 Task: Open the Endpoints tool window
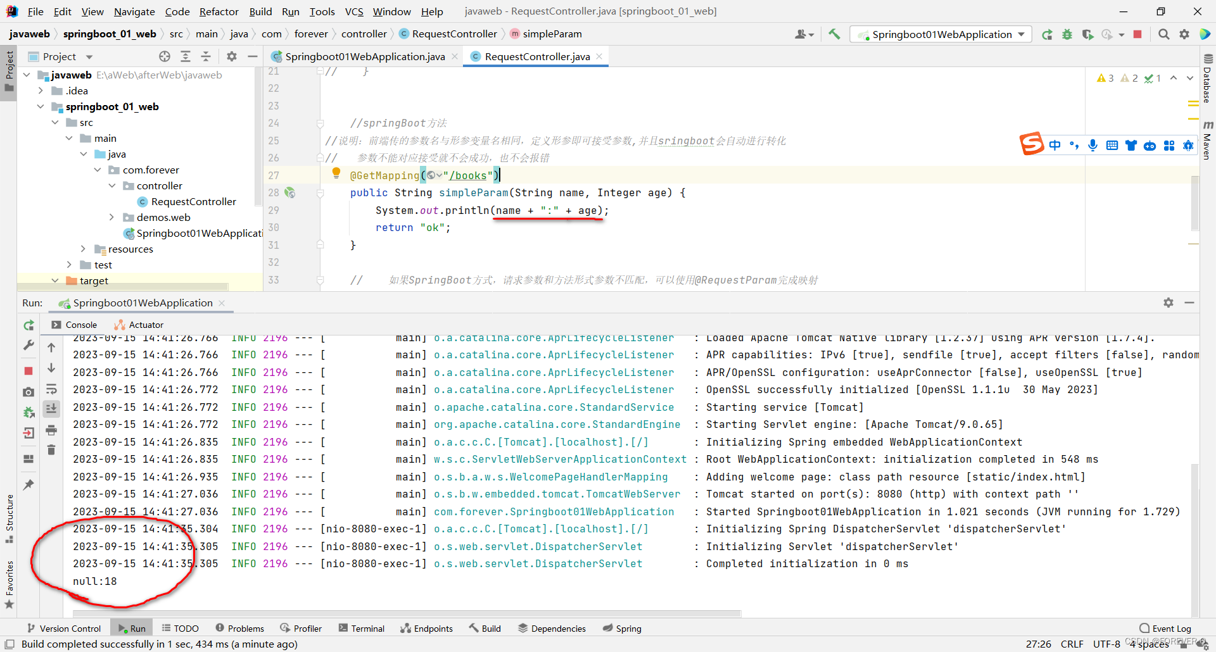(427, 628)
